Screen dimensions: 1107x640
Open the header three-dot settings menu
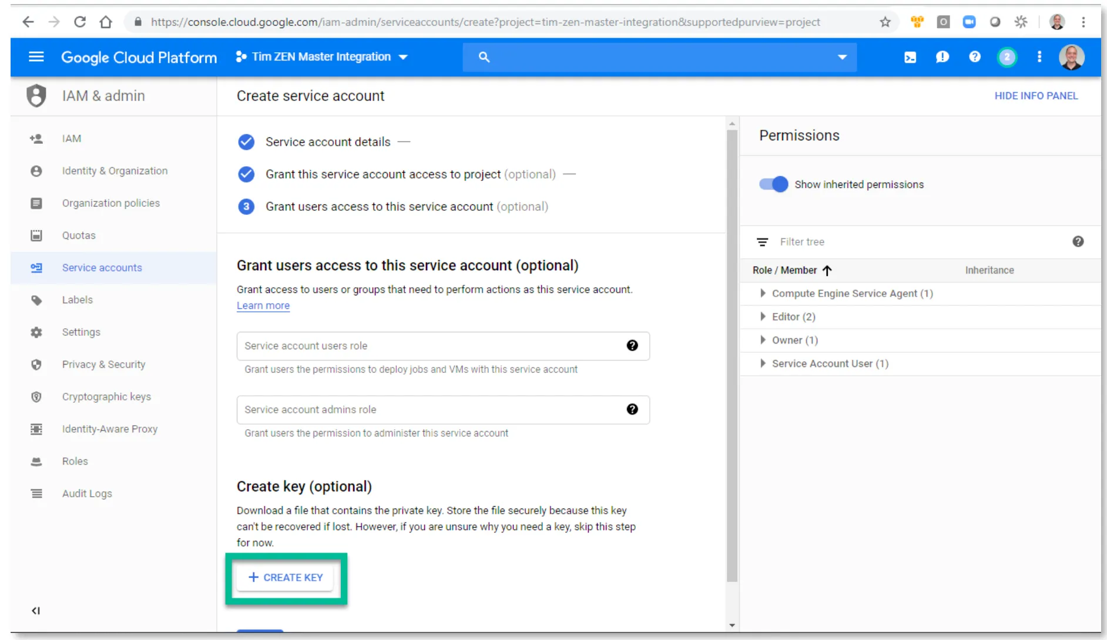point(1039,57)
